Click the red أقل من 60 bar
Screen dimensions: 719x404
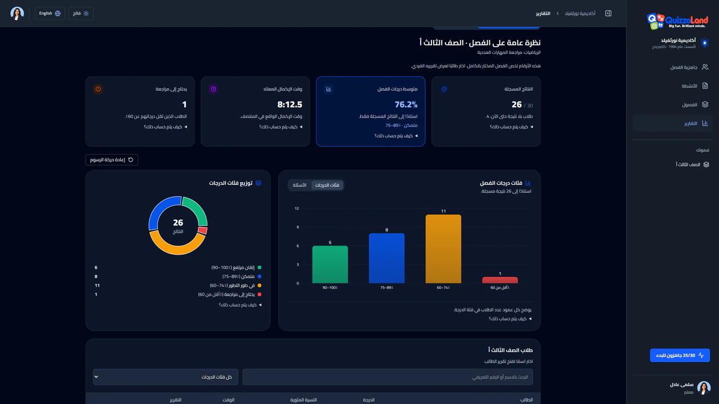(x=500, y=280)
